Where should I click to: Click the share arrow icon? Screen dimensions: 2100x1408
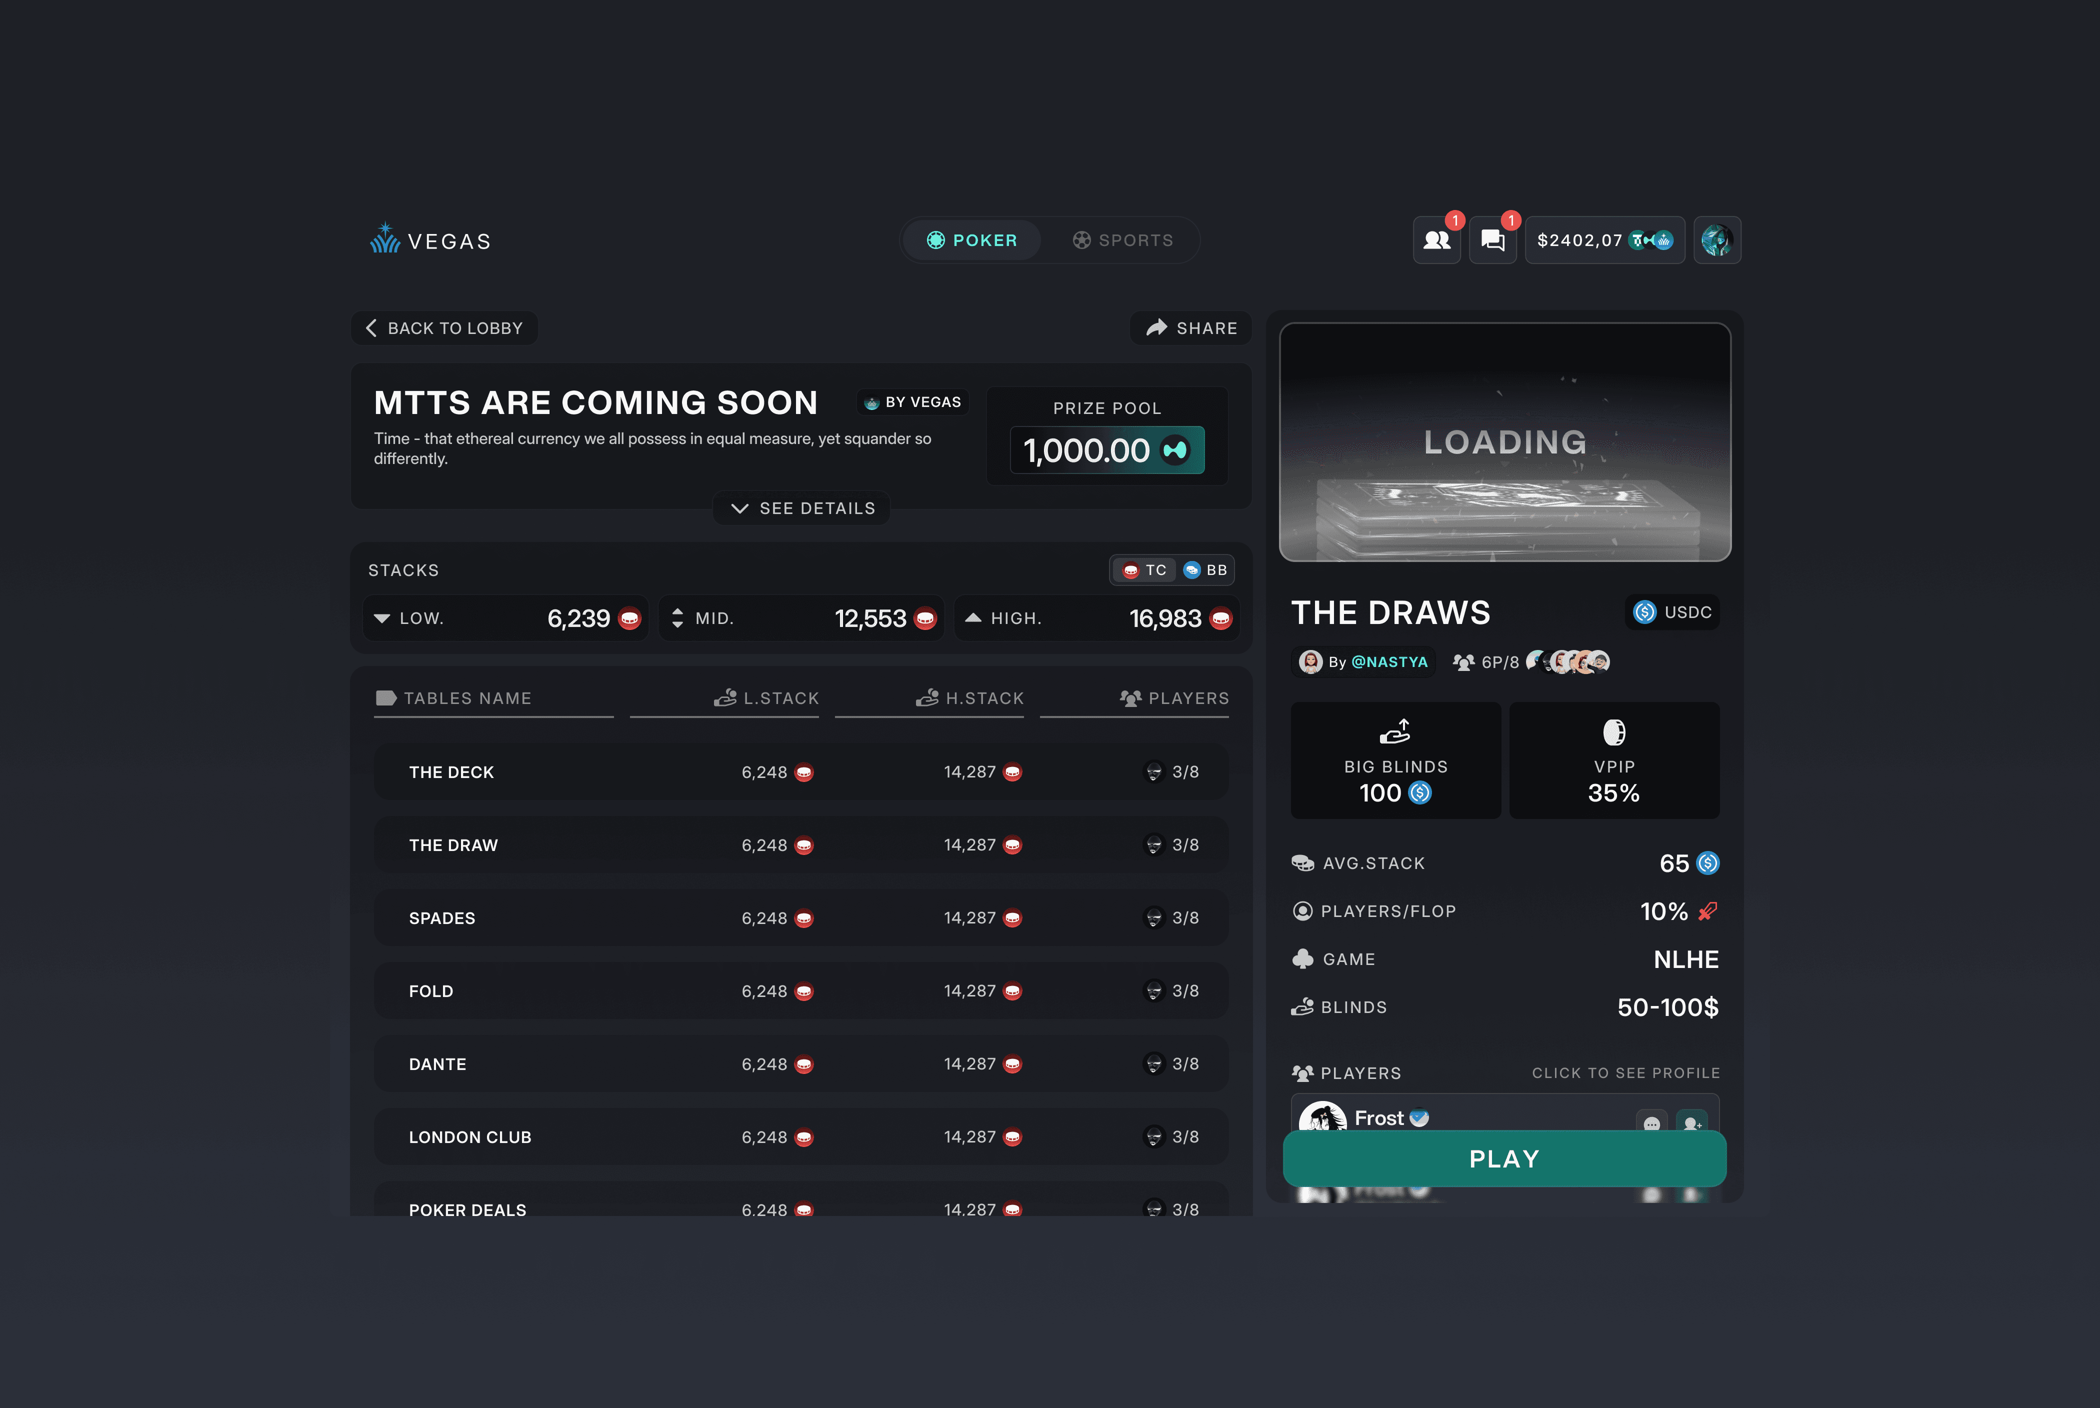pyautogui.click(x=1156, y=328)
